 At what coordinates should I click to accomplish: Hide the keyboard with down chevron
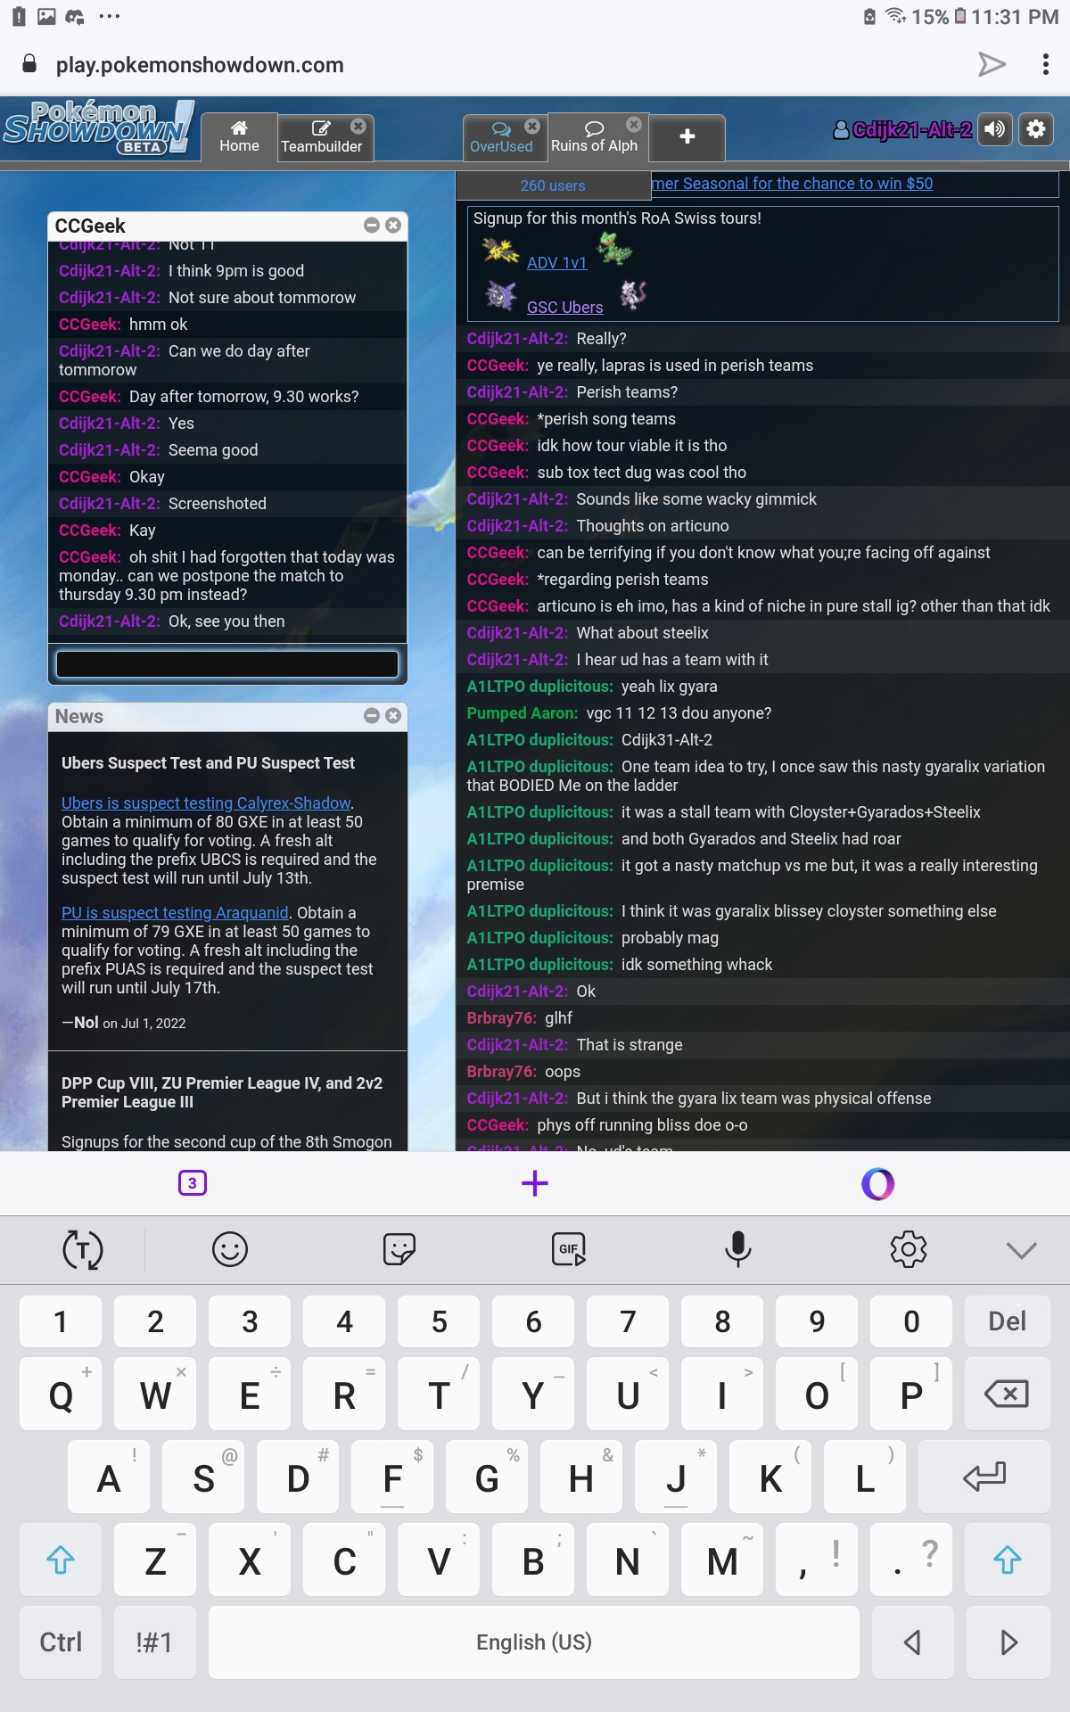point(1021,1250)
